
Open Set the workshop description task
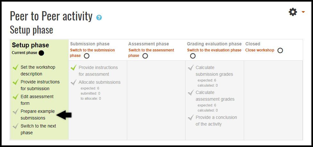[38, 71]
